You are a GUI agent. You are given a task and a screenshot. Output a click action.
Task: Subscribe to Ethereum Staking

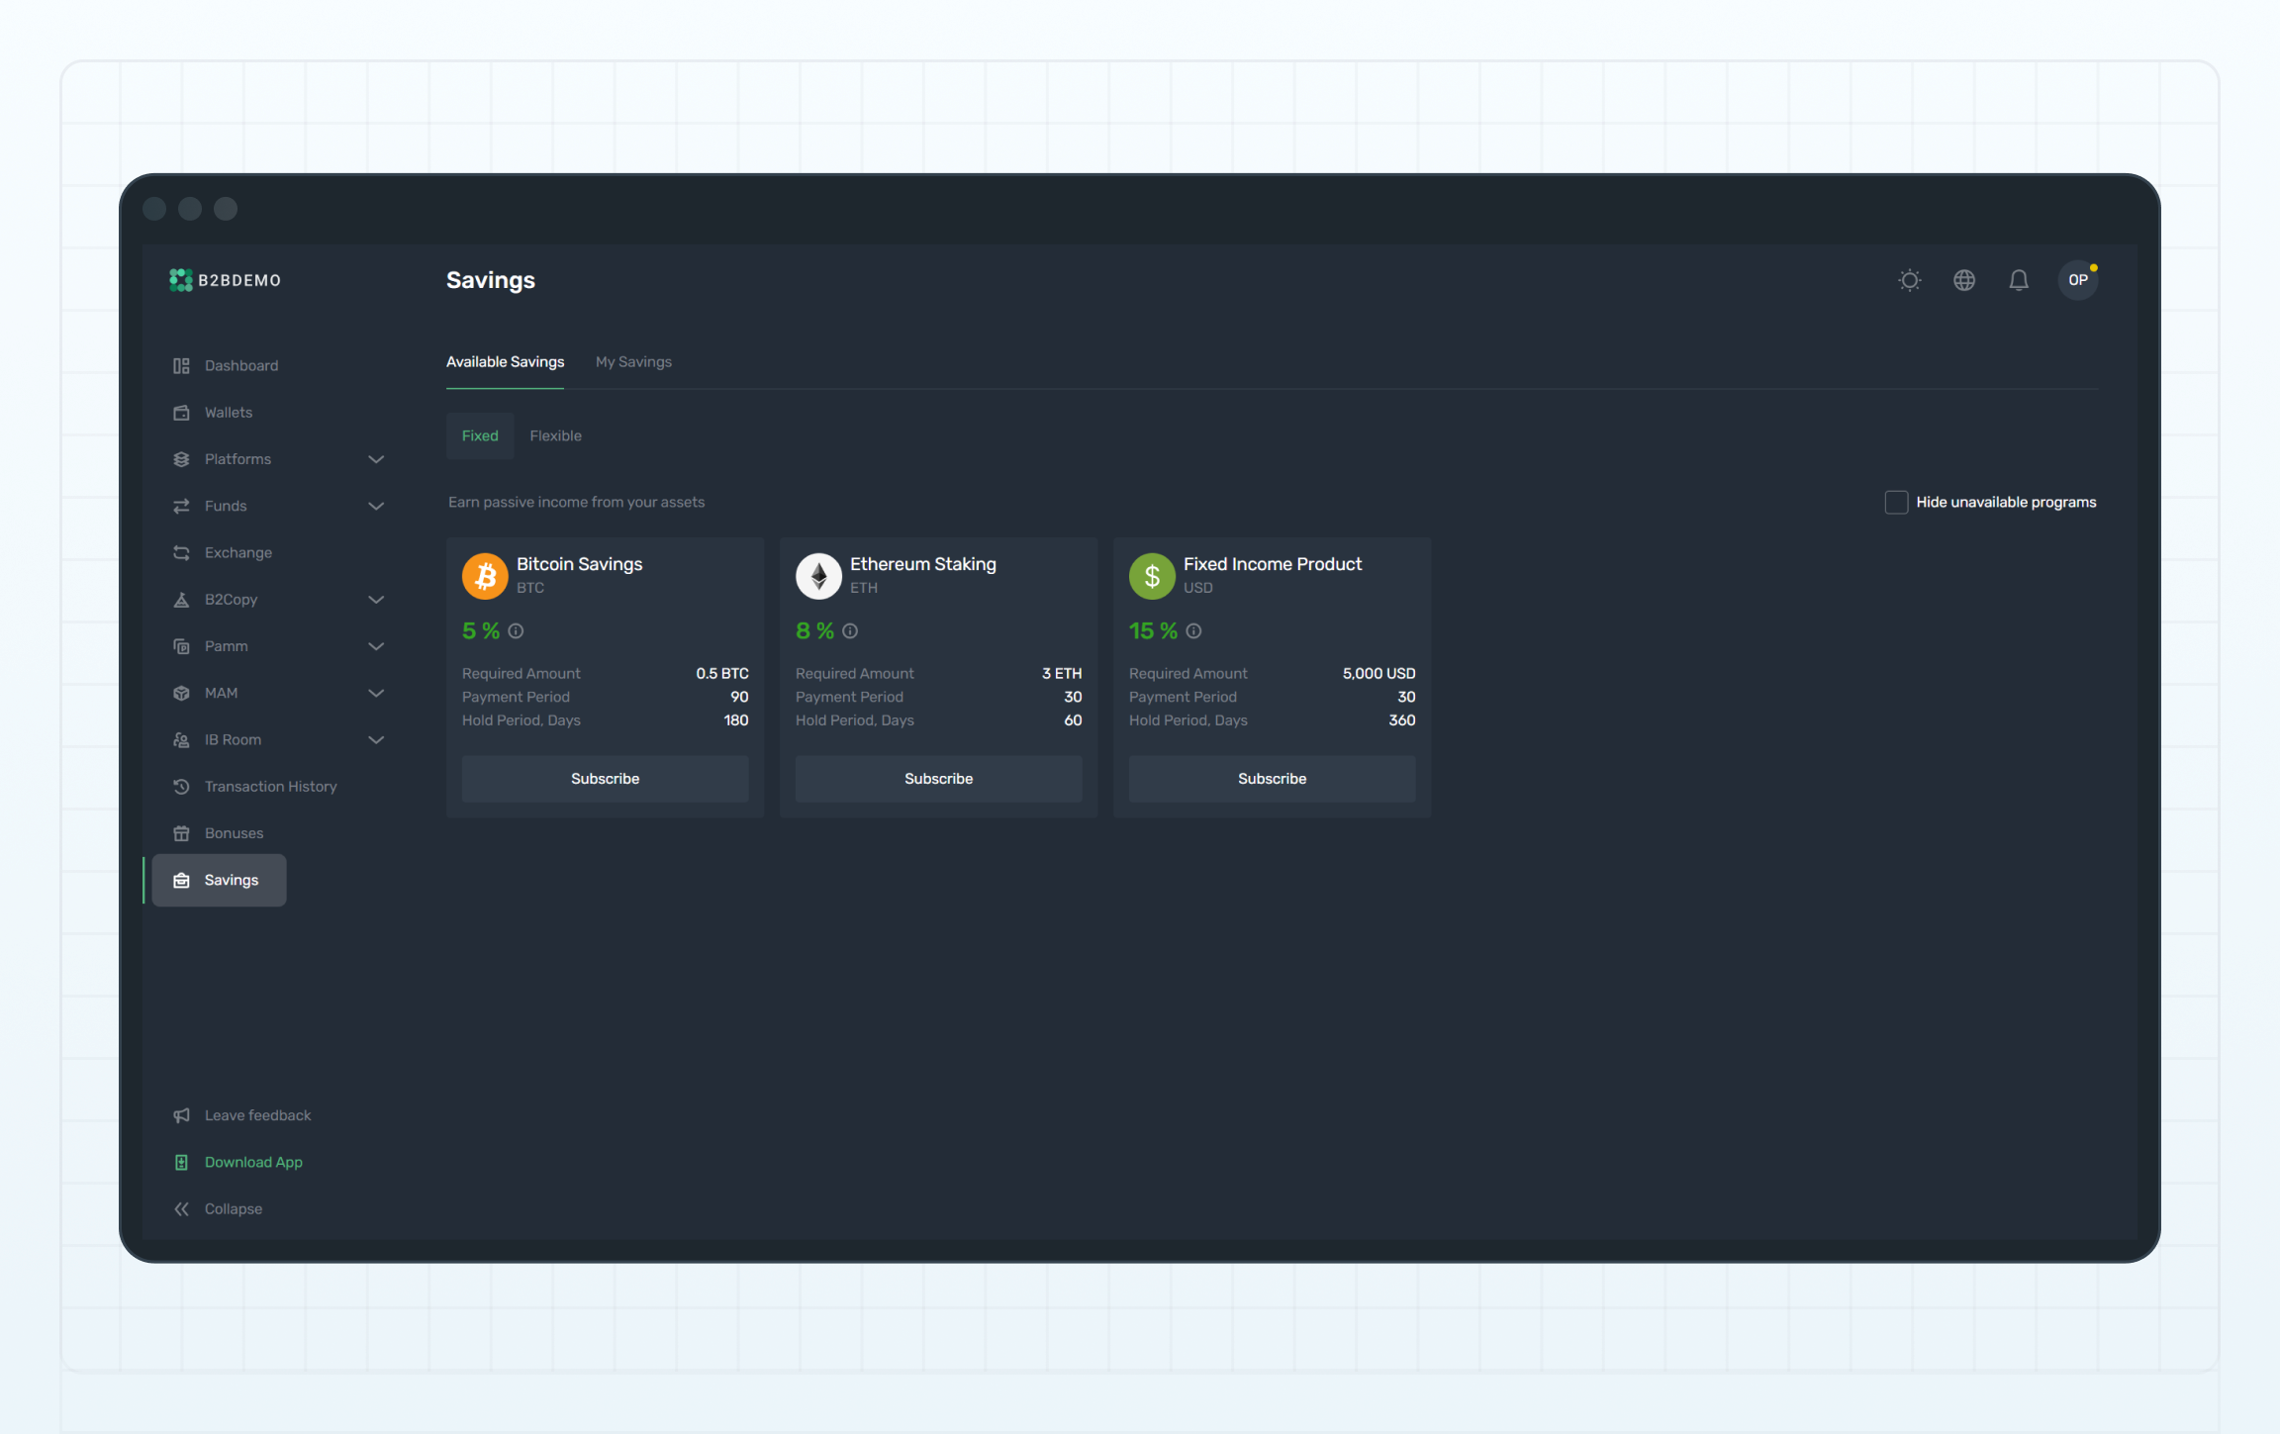tap(938, 779)
